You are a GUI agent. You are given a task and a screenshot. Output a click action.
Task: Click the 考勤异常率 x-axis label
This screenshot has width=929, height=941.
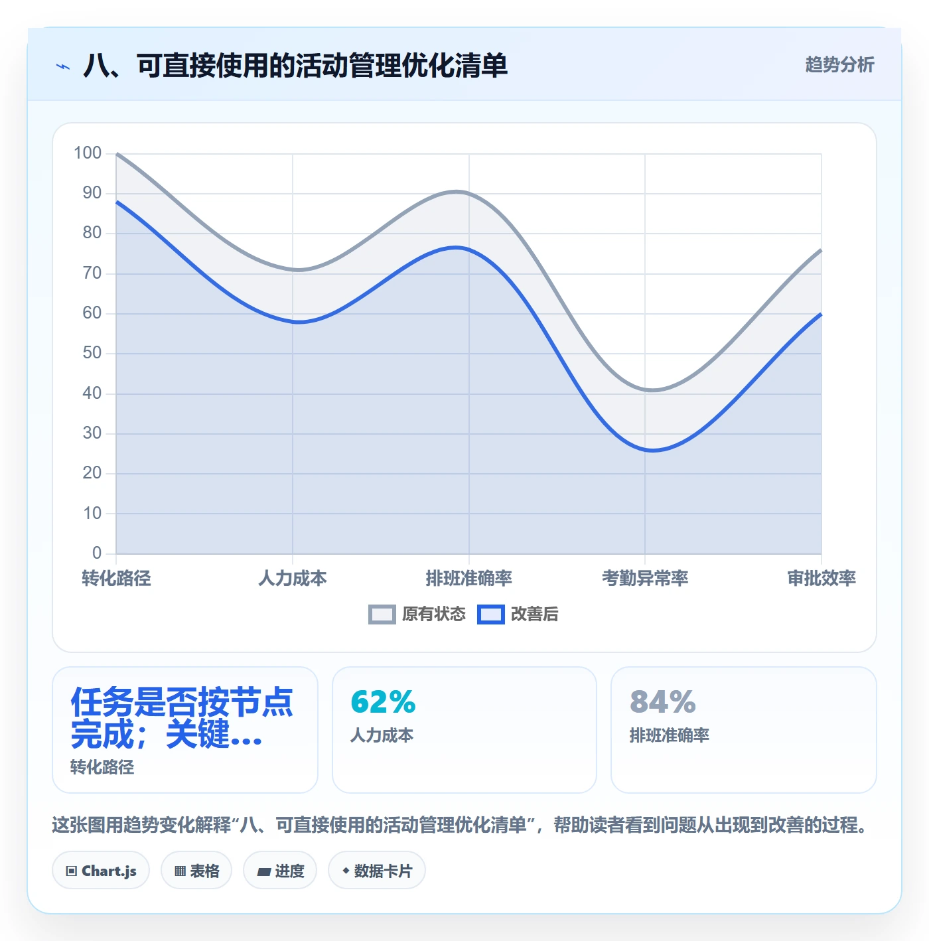coord(645,578)
